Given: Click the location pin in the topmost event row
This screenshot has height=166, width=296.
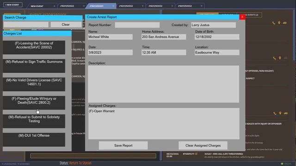Looking at the screenshot, I should pos(279,23).
